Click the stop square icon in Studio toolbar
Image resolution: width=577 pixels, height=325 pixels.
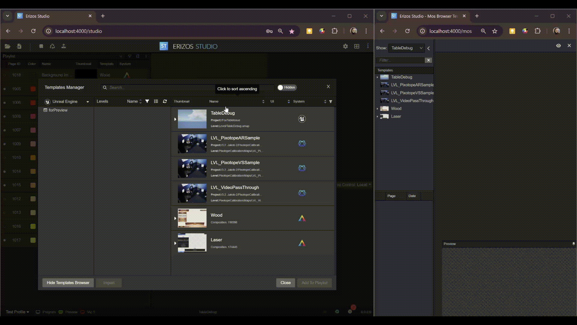point(41,46)
